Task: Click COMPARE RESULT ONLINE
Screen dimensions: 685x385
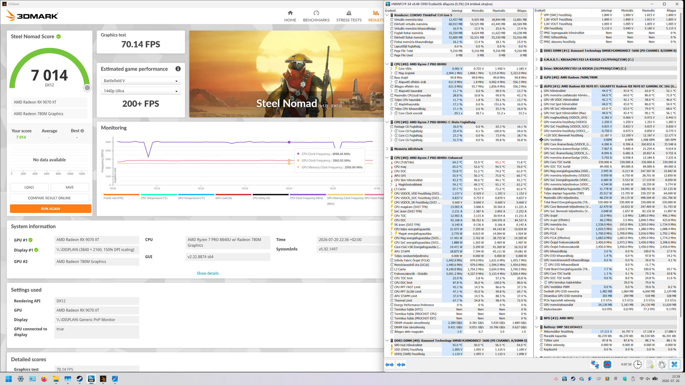Action: coord(49,198)
